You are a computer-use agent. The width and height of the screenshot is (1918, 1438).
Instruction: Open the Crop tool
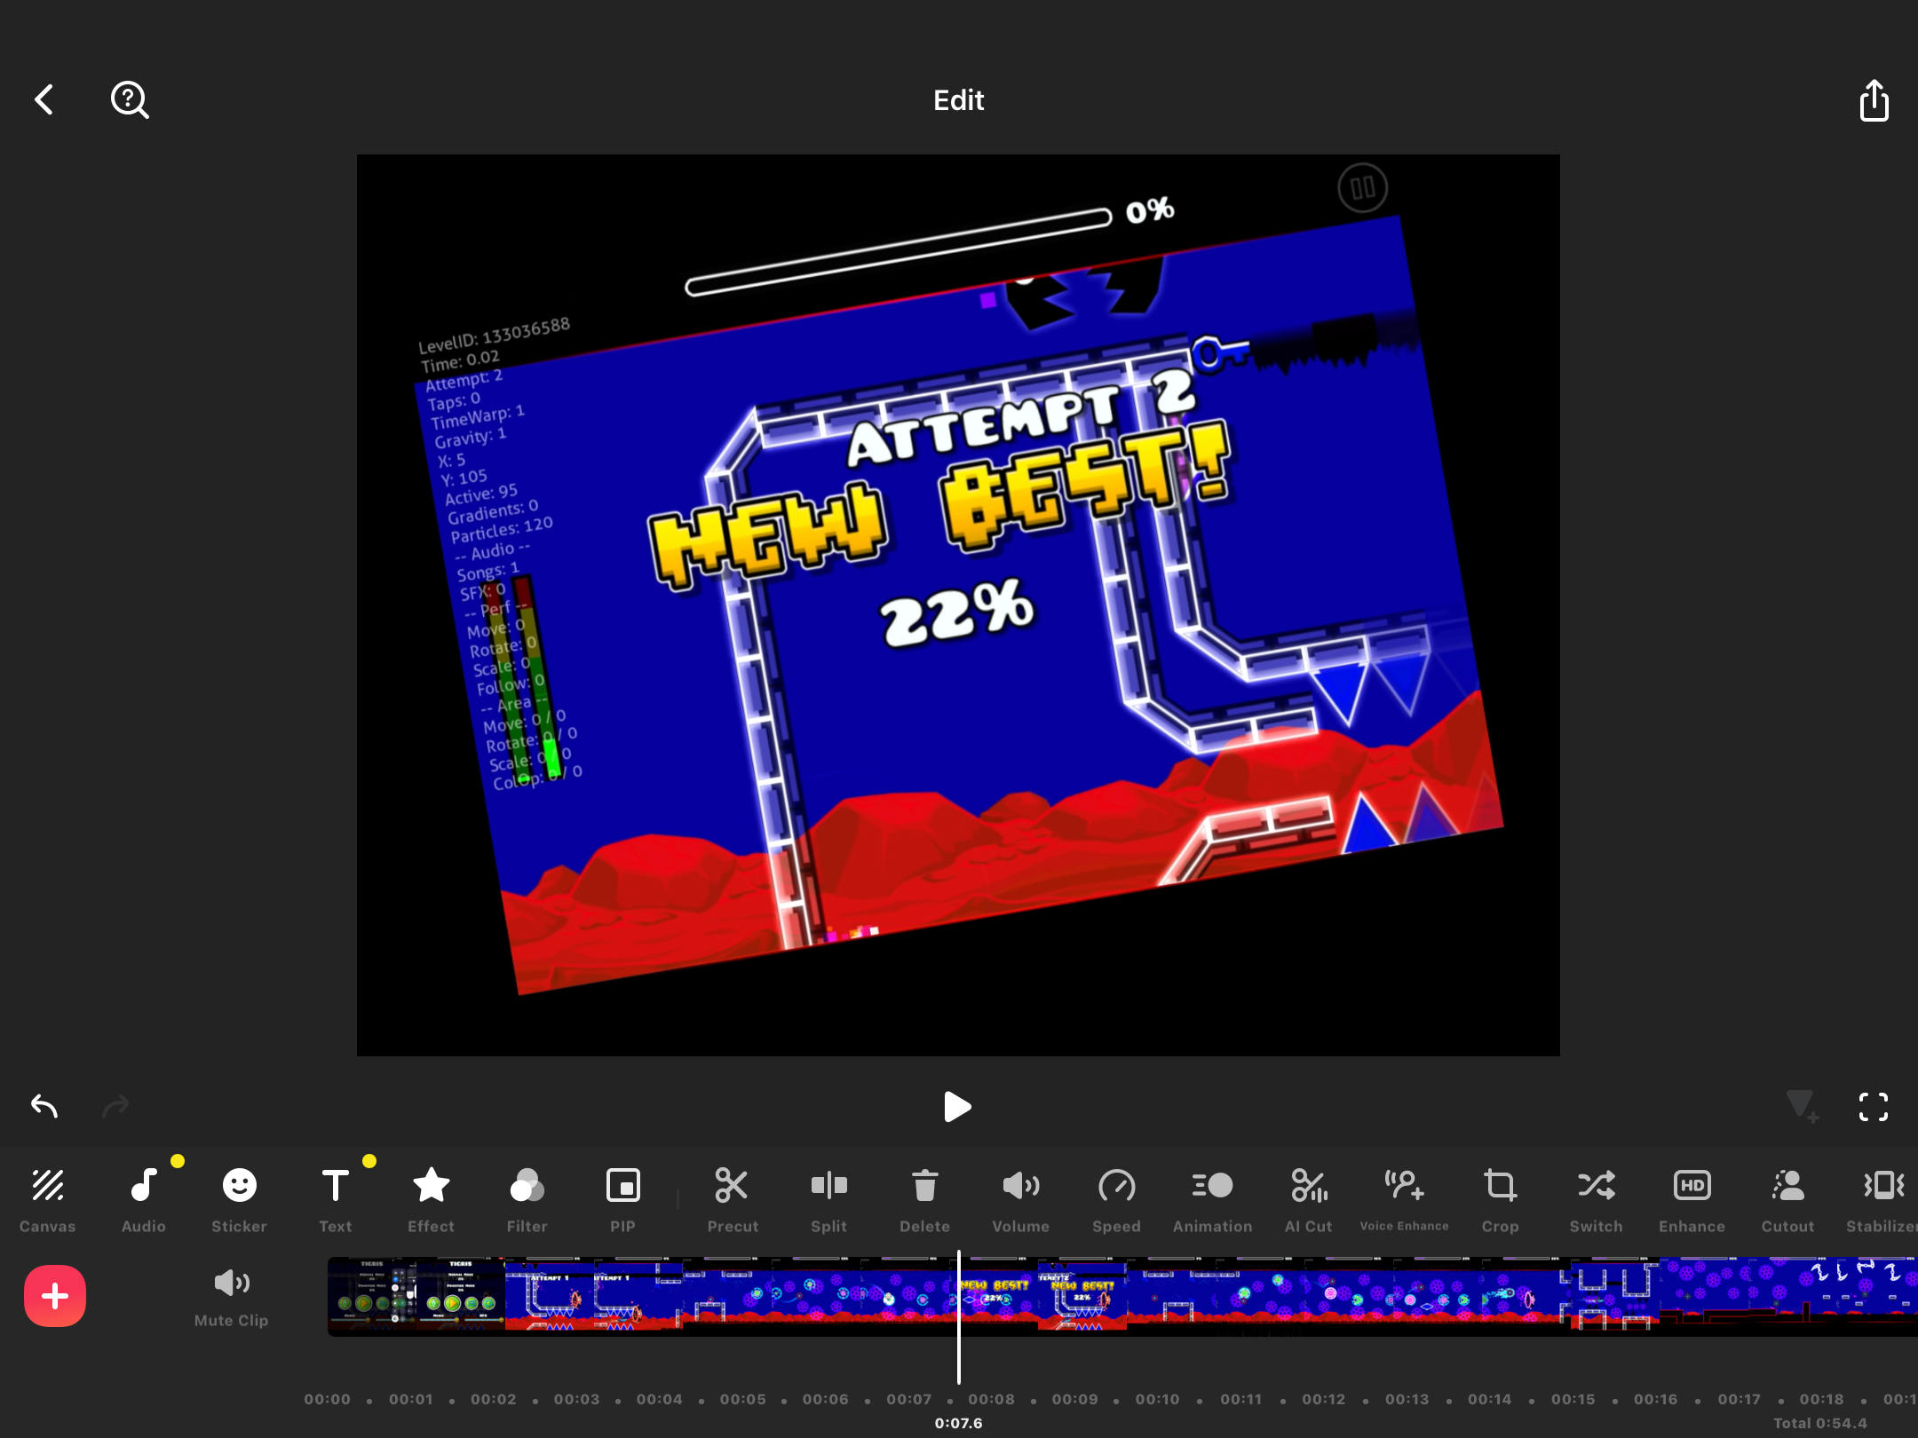(x=1501, y=1200)
